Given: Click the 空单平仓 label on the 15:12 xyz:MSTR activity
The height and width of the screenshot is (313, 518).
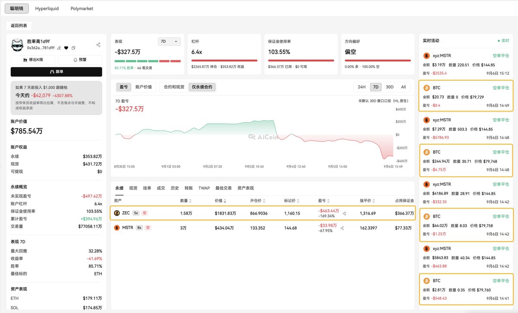Looking at the screenshot, I should (x=501, y=56).
